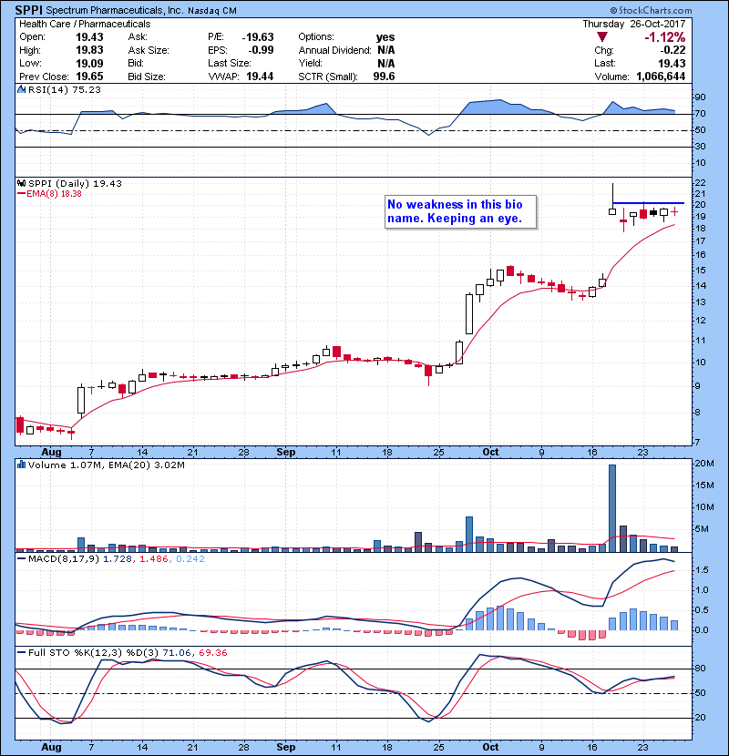Click the Options value yes

click(385, 37)
